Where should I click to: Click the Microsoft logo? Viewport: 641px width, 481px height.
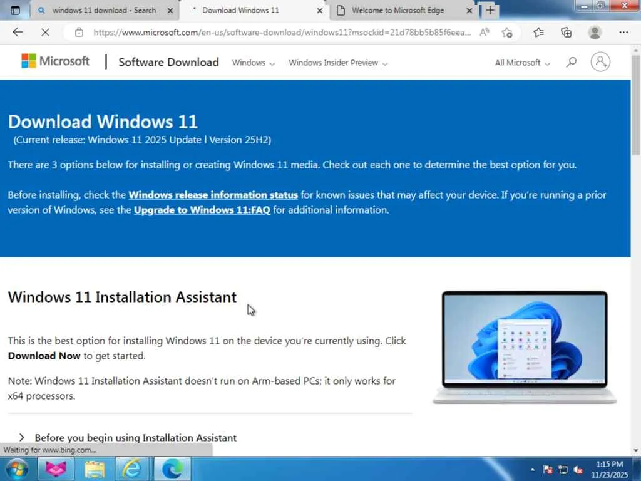click(55, 61)
